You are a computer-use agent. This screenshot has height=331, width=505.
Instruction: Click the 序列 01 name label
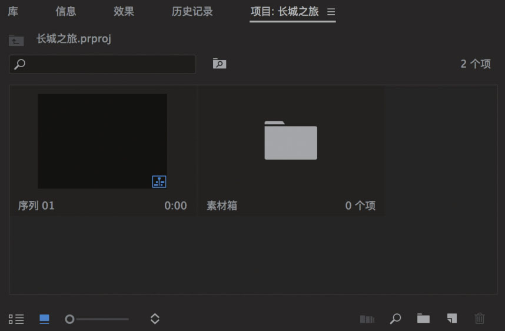pyautogui.click(x=36, y=206)
